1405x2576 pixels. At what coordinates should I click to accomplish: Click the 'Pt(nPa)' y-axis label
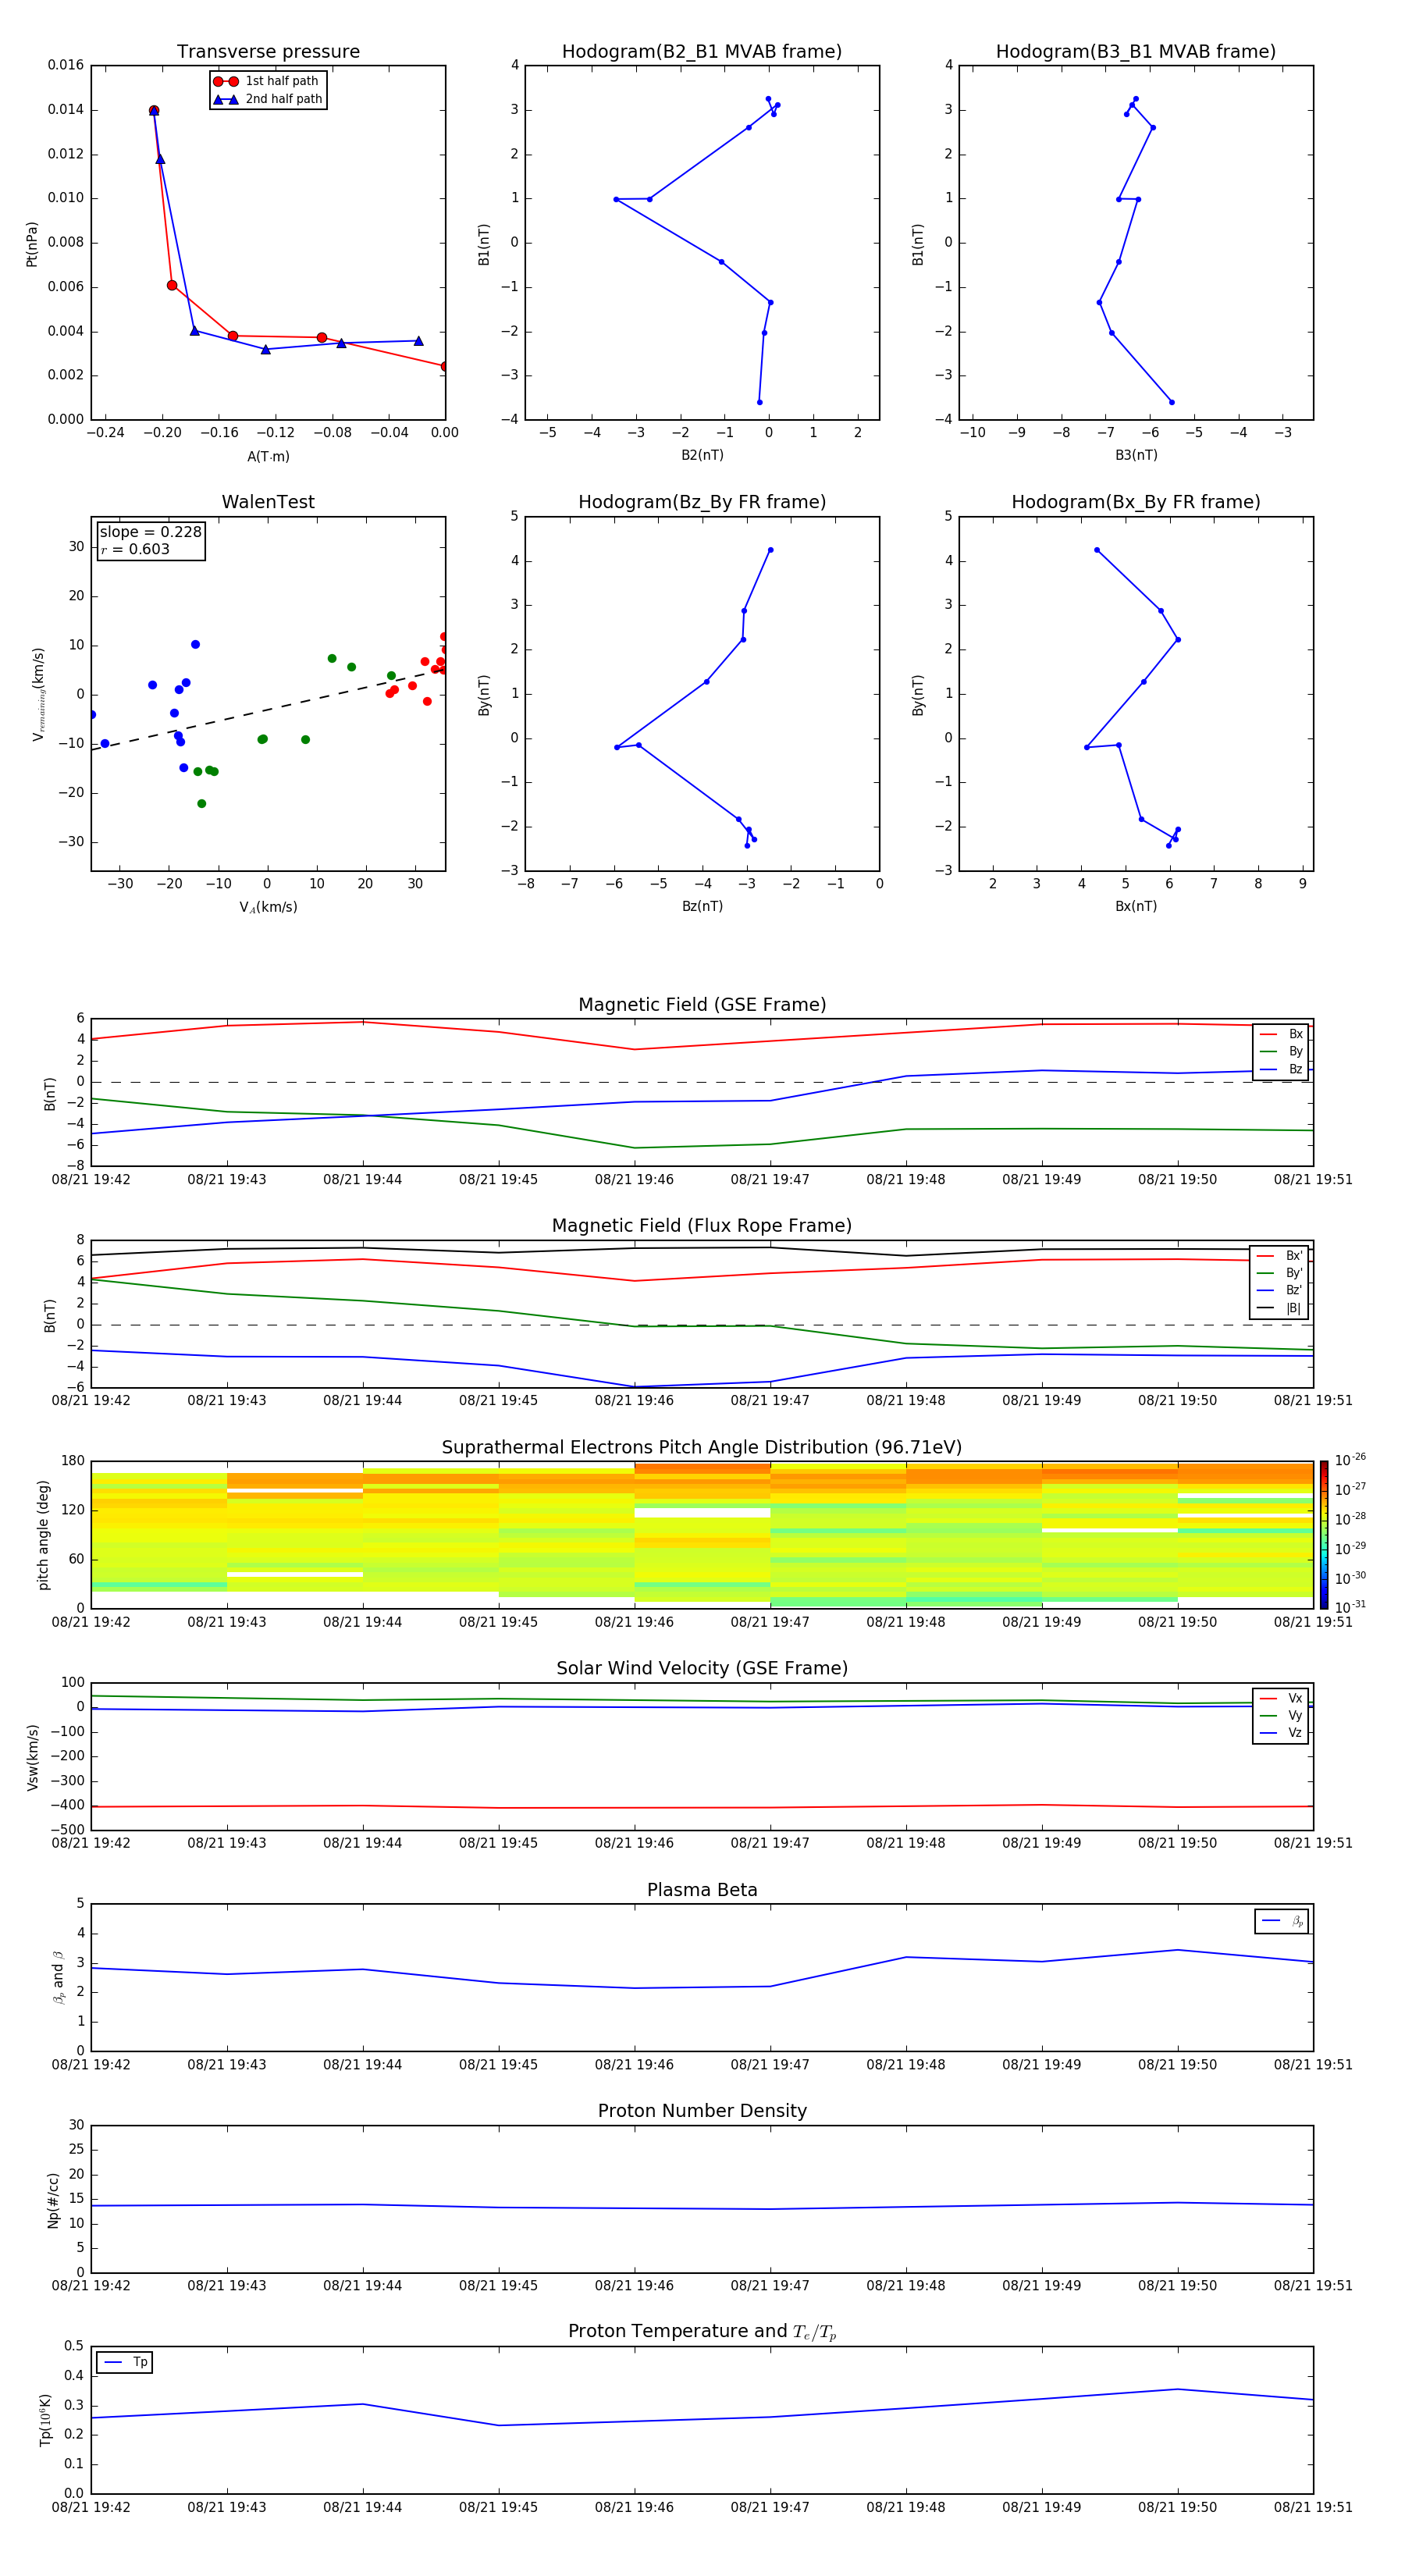click(32, 244)
